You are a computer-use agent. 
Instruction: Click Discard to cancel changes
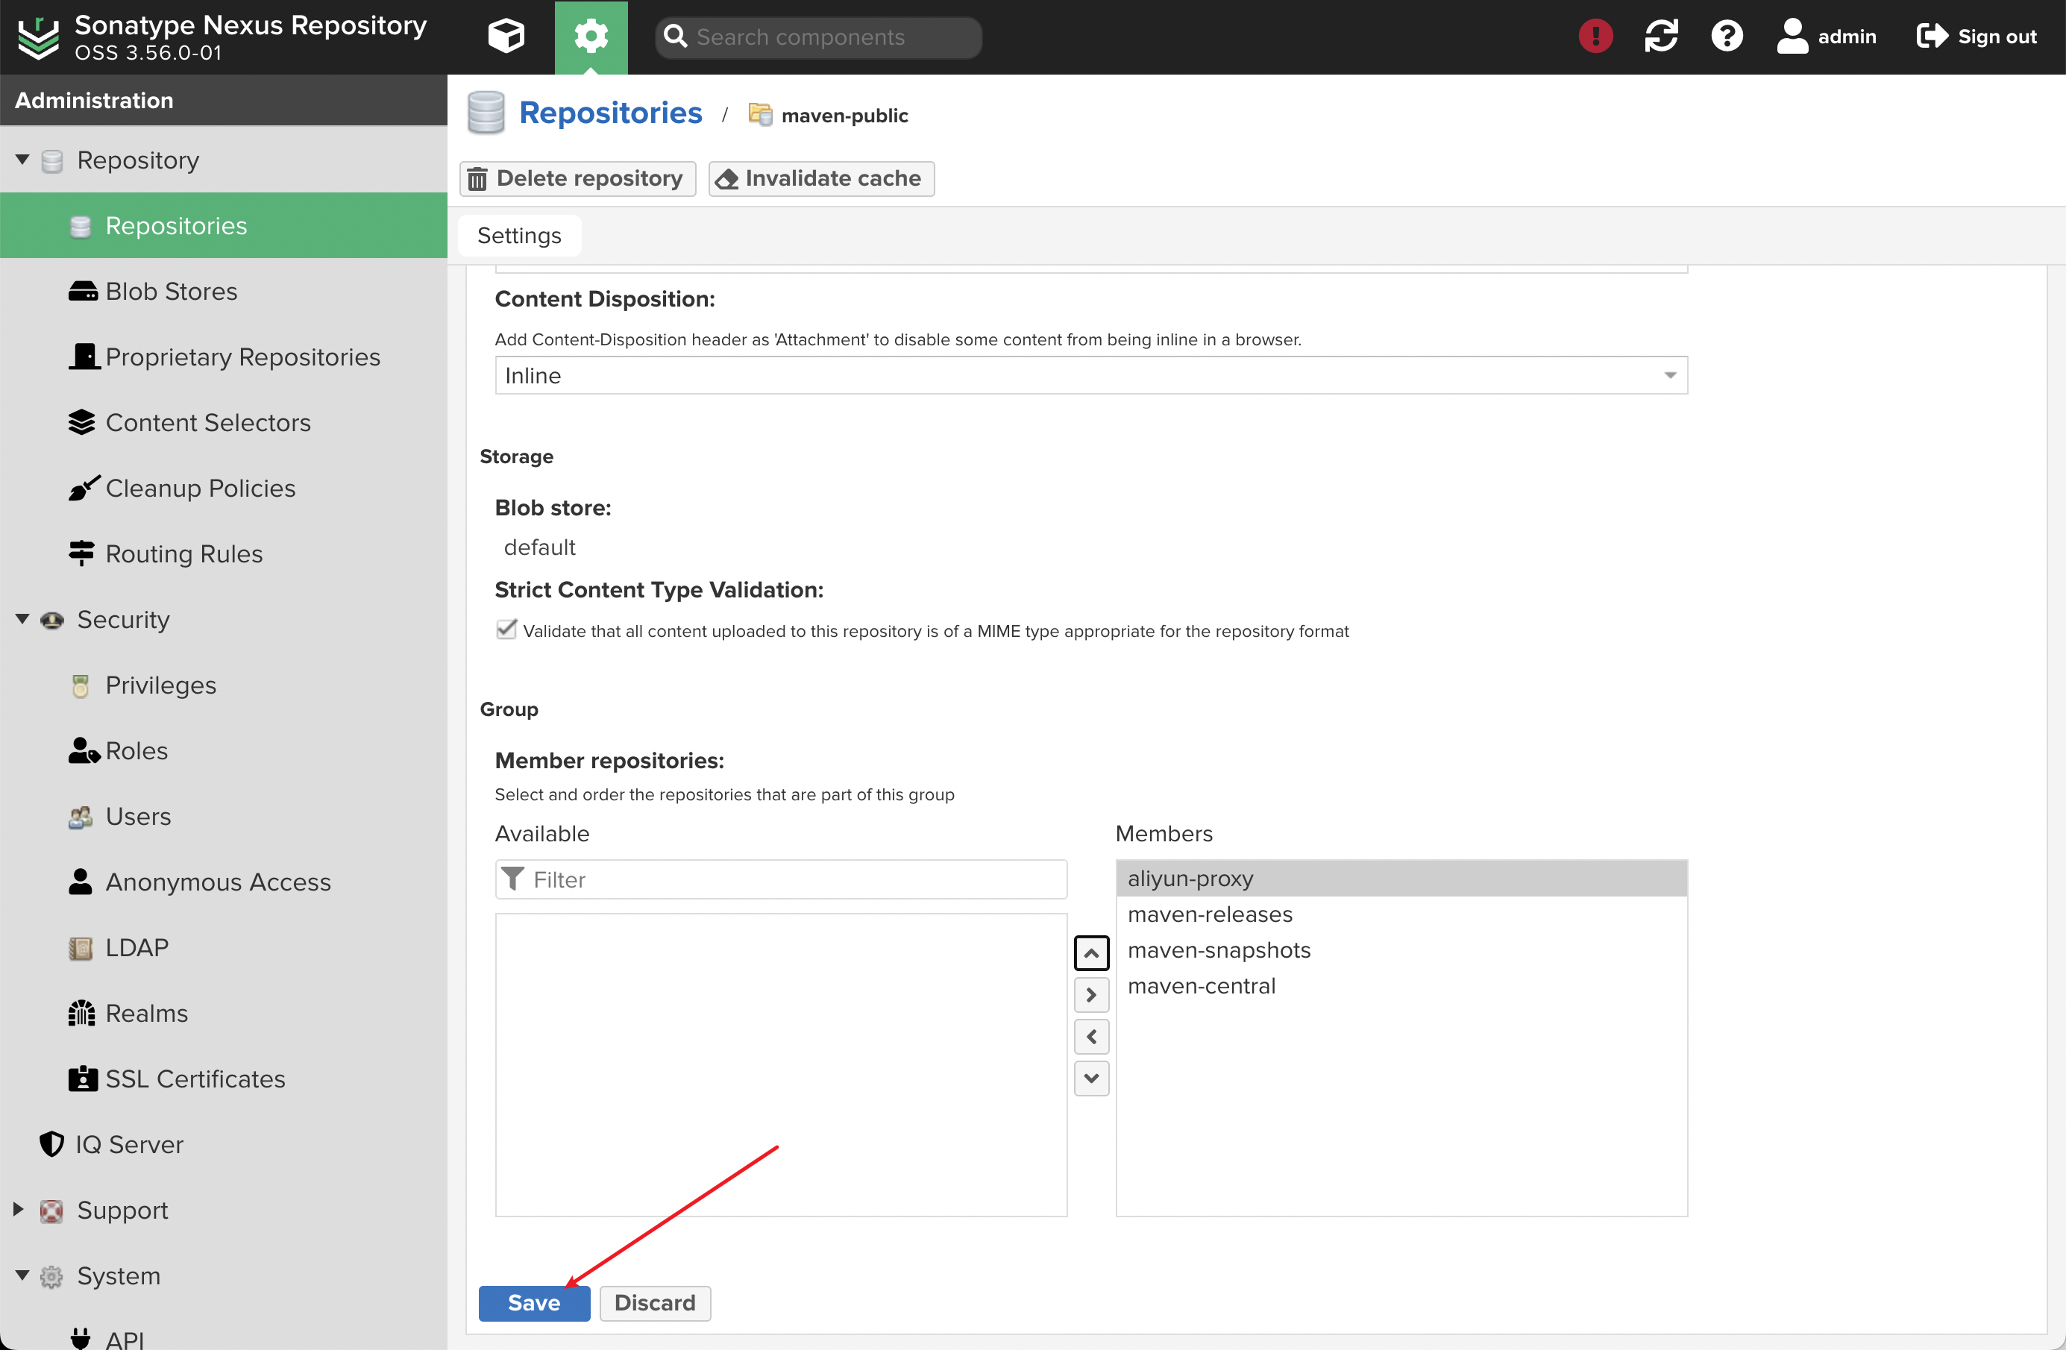(x=654, y=1302)
